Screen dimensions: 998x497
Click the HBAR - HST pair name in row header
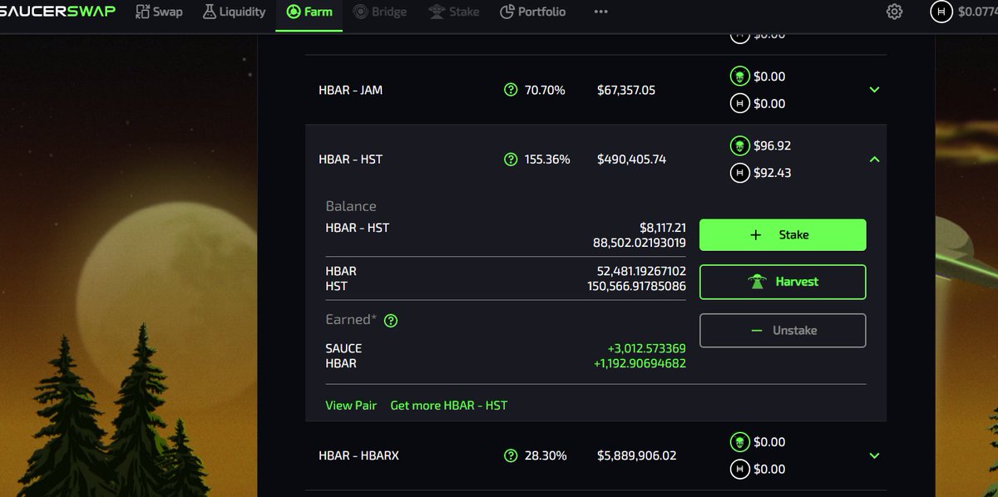click(x=351, y=159)
